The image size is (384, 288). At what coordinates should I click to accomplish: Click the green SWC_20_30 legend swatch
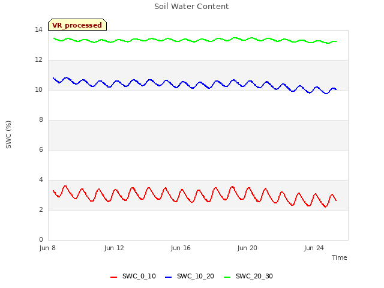point(227,277)
